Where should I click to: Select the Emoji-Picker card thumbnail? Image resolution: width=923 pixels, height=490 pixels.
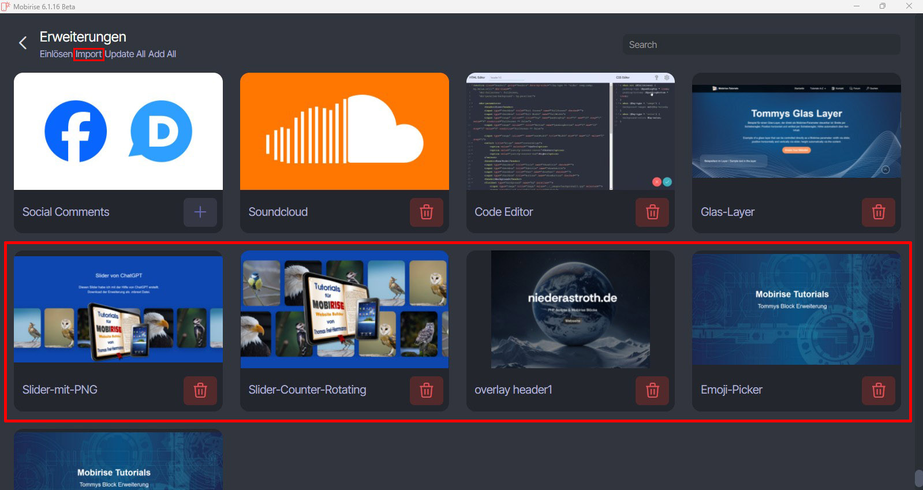click(797, 309)
